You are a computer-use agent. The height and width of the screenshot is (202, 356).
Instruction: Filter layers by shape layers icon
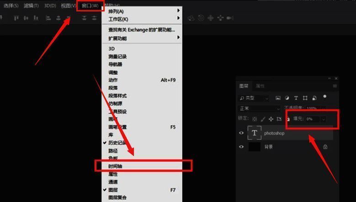(x=305, y=98)
